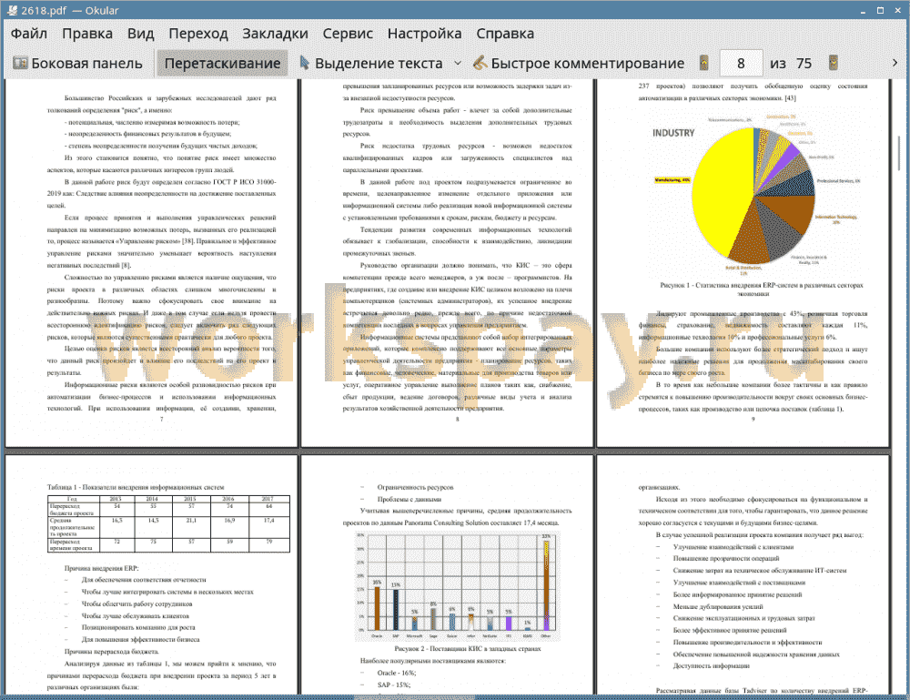This screenshot has width=910, height=700.
Task: Click the list item "Ограниченность ресурсов"
Action: click(x=416, y=488)
